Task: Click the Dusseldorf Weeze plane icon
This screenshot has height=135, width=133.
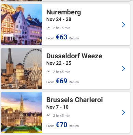Action: pyautogui.click(x=48, y=72)
